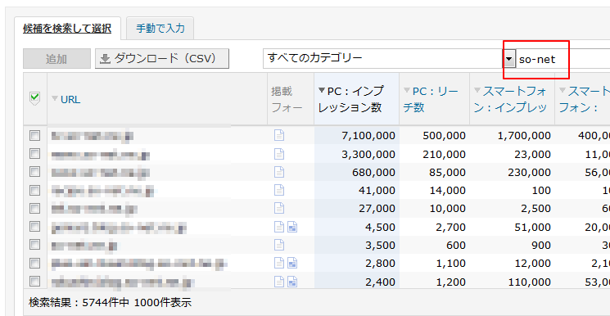This screenshot has height=316, width=610.
Task: Click the text format icon in 2,400 row
Action: pos(279,281)
